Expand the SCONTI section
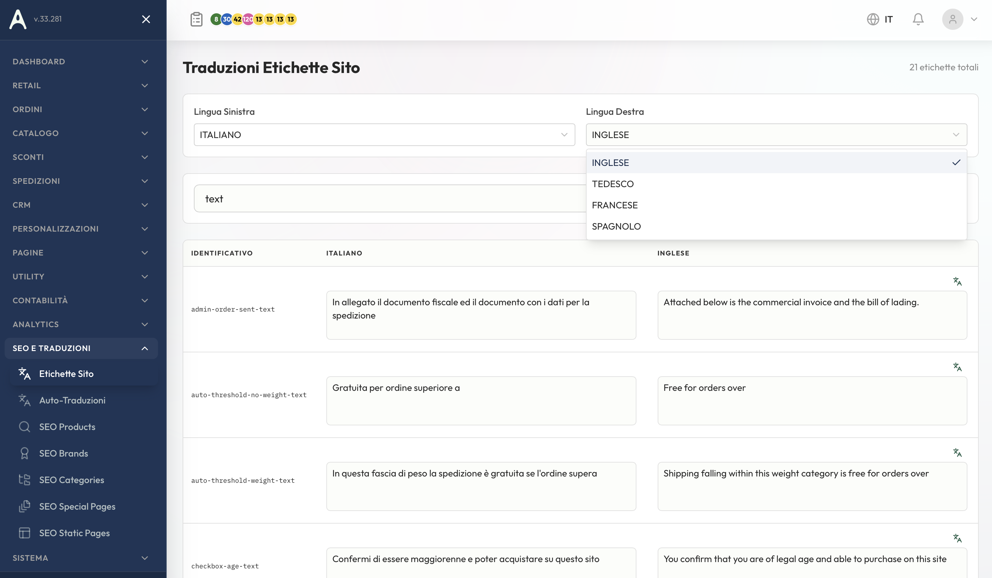 click(x=81, y=157)
